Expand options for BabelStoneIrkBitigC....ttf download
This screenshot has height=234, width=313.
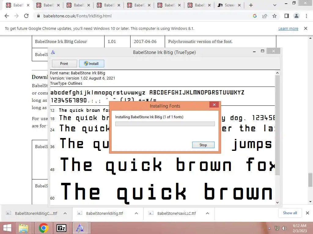coord(65,213)
